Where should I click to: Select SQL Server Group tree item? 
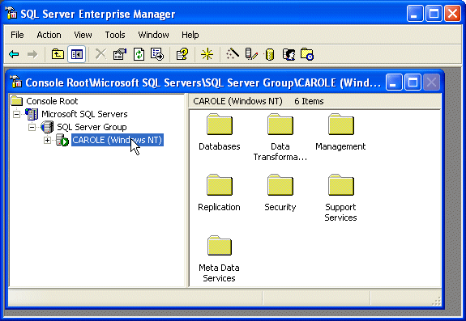pos(92,127)
